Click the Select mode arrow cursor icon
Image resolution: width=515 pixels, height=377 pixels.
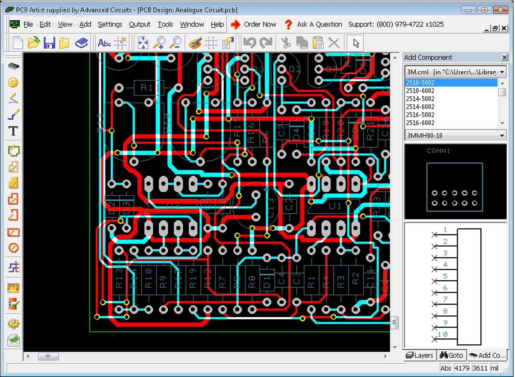pyautogui.click(x=356, y=43)
